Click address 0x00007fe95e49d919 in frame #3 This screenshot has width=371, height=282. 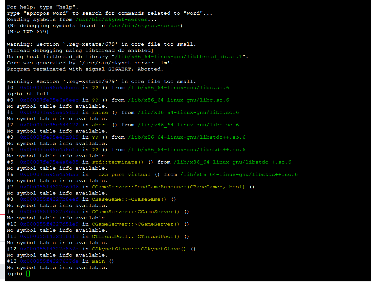tap(49, 137)
